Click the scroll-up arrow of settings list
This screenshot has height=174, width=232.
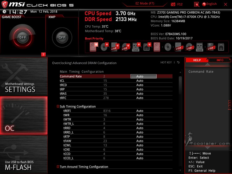point(180,72)
